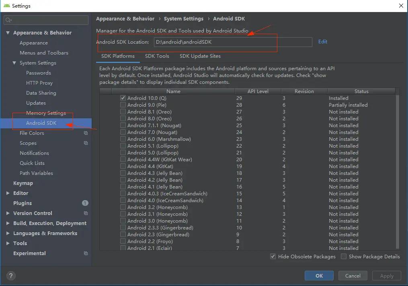The height and width of the screenshot is (286, 408).
Task: Select Data Sharing in the tree
Action: (x=41, y=93)
